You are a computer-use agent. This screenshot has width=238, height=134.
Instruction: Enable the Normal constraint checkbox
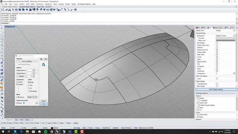click(x=17, y=82)
